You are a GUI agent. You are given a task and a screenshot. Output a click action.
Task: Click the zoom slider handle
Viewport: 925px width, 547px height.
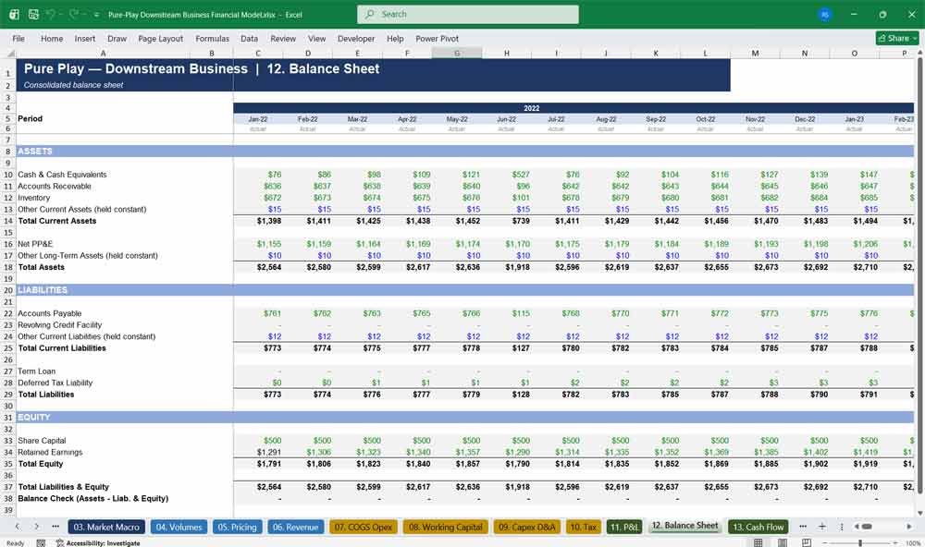click(x=860, y=543)
